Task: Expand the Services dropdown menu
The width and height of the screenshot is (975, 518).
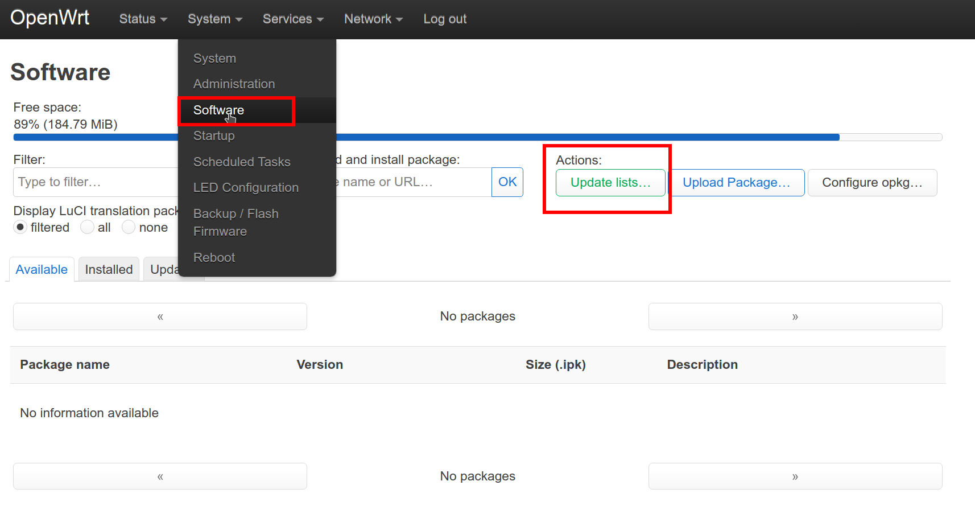Action: click(292, 19)
